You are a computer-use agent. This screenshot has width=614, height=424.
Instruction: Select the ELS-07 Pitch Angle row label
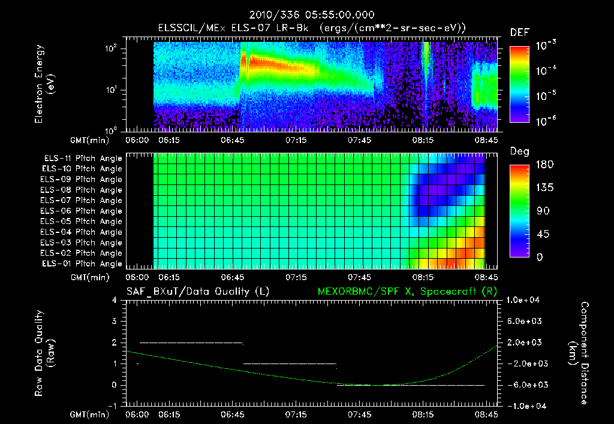click(82, 200)
